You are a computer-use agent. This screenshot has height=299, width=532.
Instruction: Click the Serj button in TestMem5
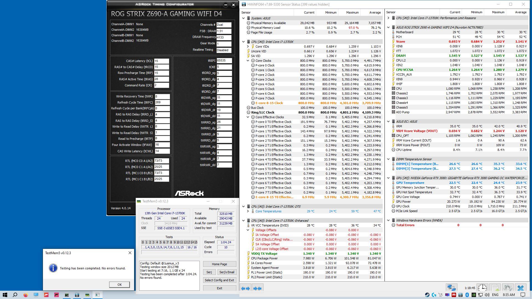209,272
